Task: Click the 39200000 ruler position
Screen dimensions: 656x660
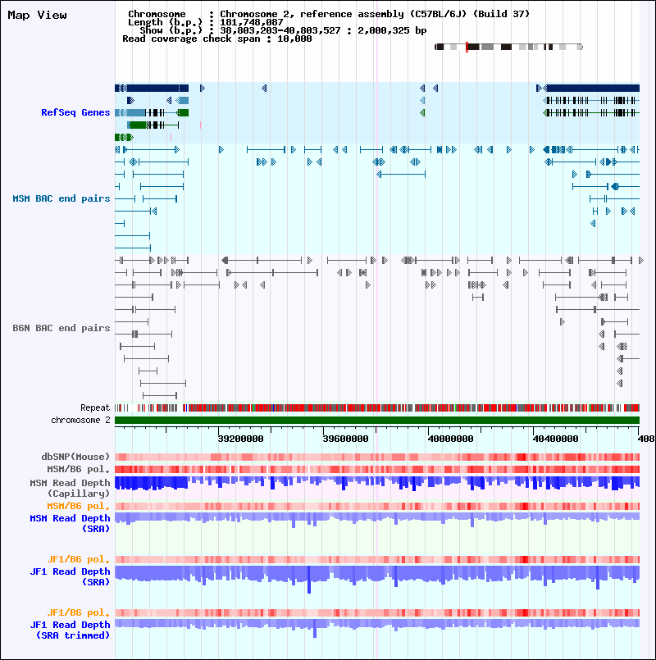Action: click(240, 439)
